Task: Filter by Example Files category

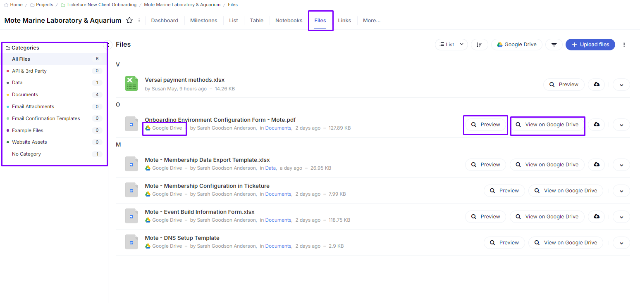Action: 54,130
